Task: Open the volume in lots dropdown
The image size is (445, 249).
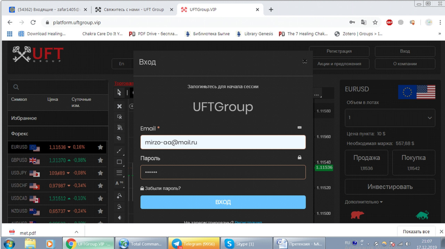Action: coord(390,118)
